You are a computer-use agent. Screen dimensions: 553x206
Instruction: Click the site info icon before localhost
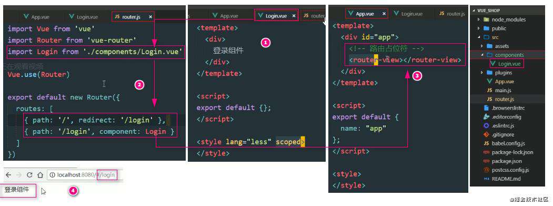(52, 174)
